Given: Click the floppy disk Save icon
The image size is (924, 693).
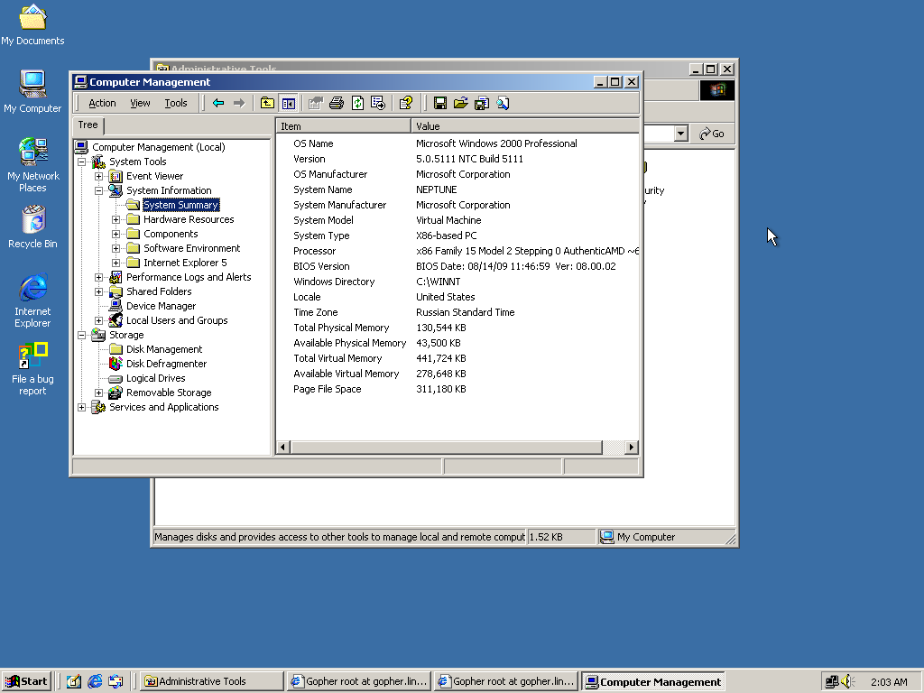Looking at the screenshot, I should [439, 103].
